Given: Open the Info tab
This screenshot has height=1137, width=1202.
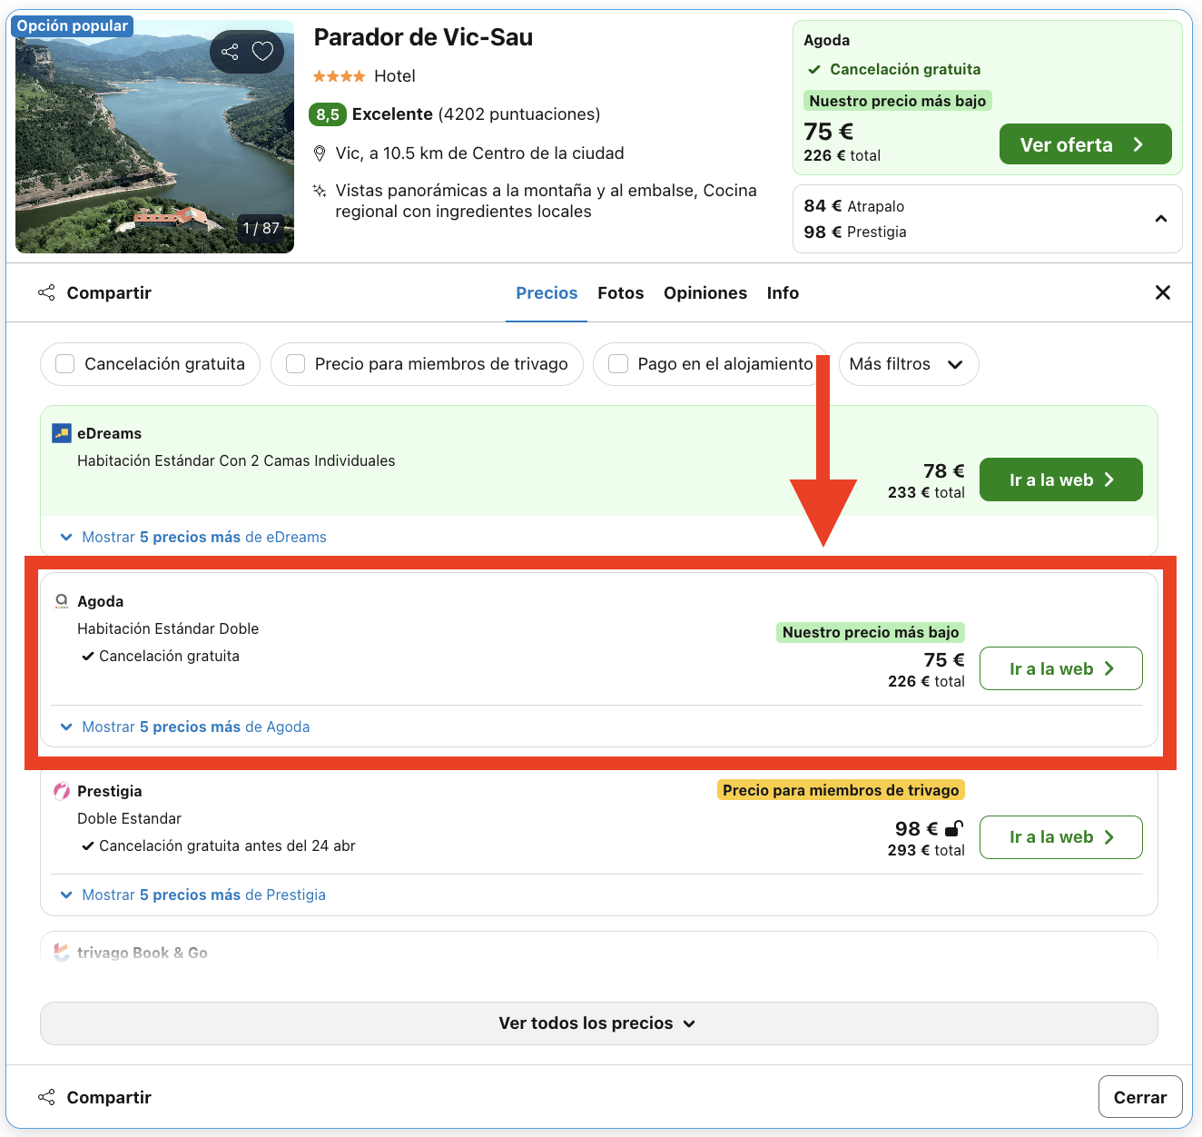Looking at the screenshot, I should [783, 292].
